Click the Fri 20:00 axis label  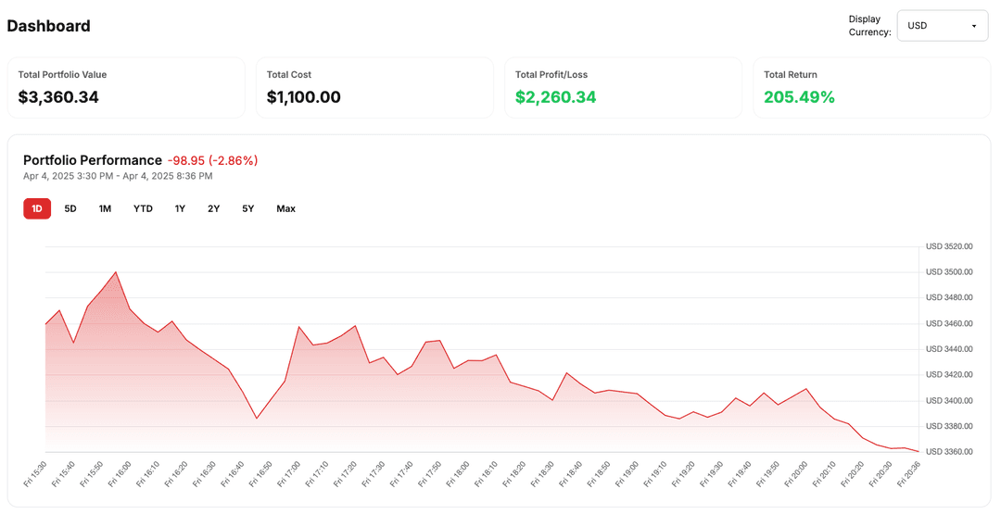[797, 474]
